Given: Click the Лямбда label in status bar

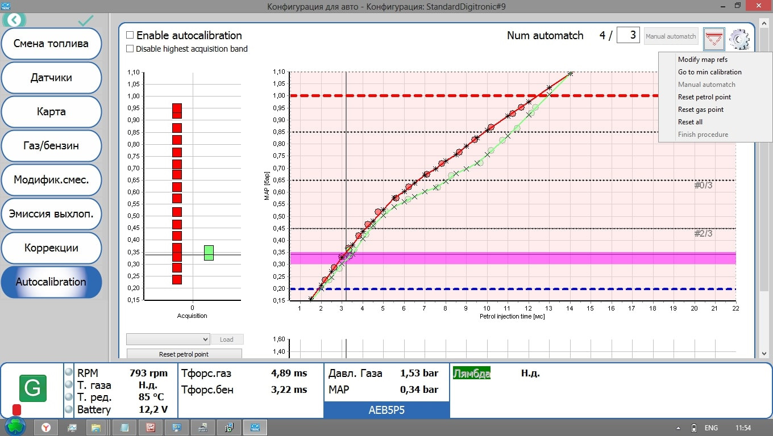Looking at the screenshot, I should pyautogui.click(x=472, y=373).
